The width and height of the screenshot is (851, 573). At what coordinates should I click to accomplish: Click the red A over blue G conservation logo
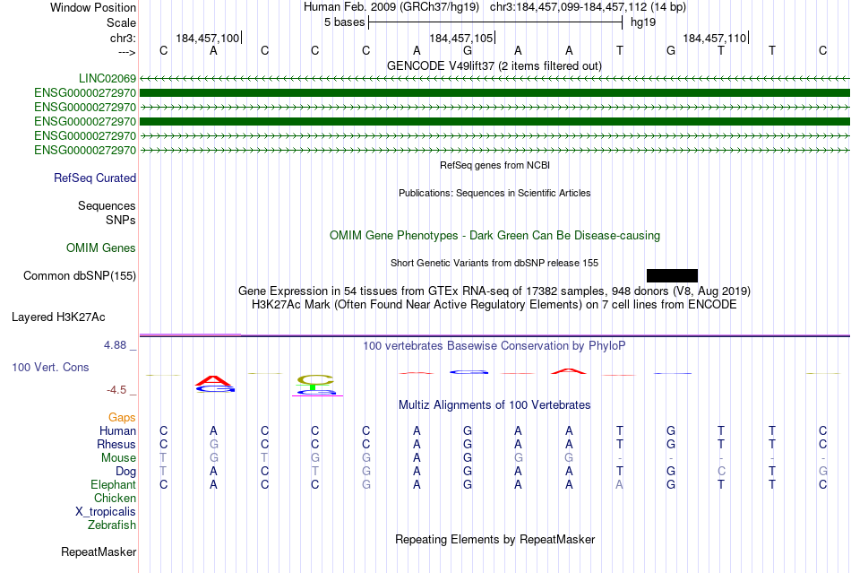point(215,384)
